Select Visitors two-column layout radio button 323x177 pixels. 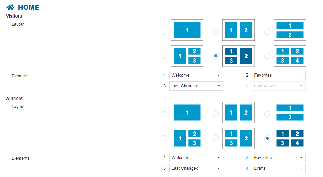coord(216,32)
